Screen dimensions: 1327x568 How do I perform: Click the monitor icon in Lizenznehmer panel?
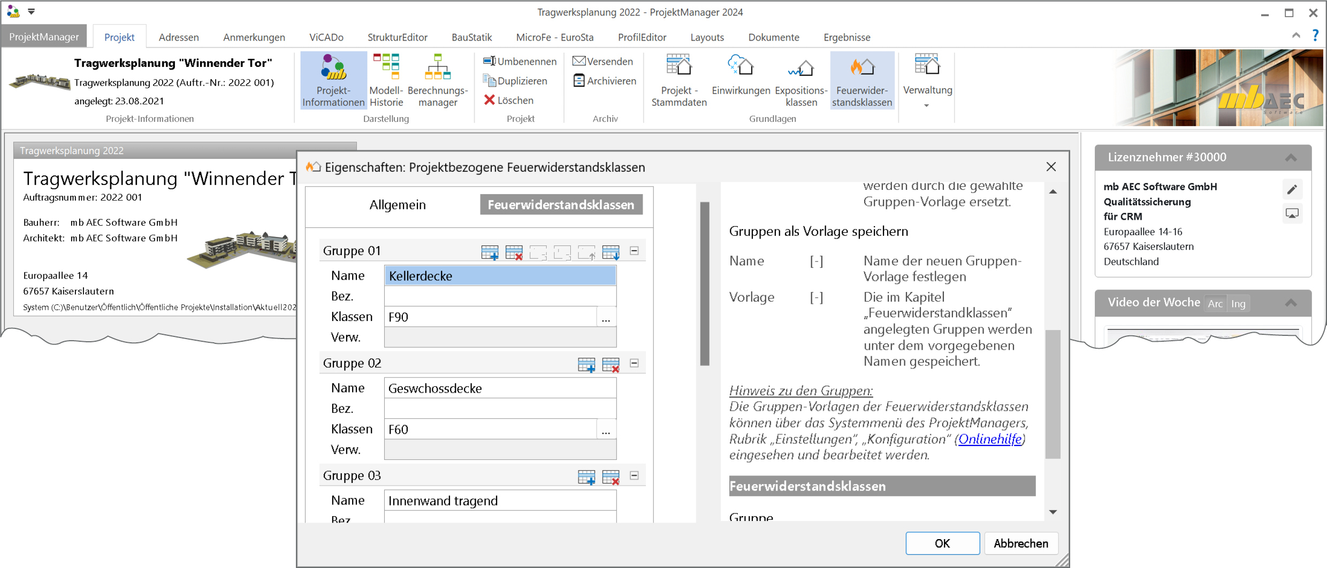click(x=1292, y=214)
